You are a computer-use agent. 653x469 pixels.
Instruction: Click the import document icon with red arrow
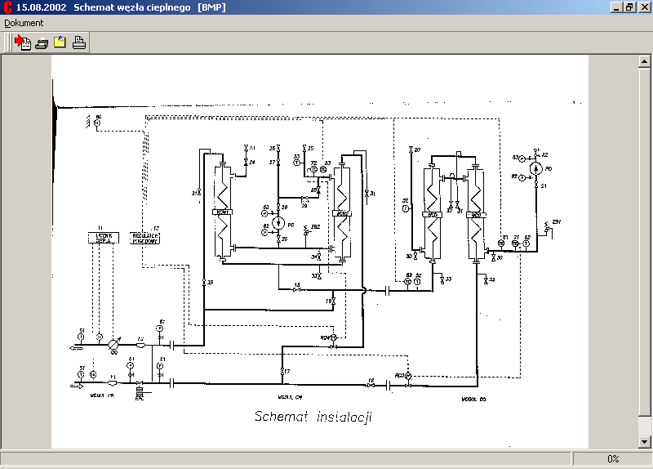tap(23, 43)
